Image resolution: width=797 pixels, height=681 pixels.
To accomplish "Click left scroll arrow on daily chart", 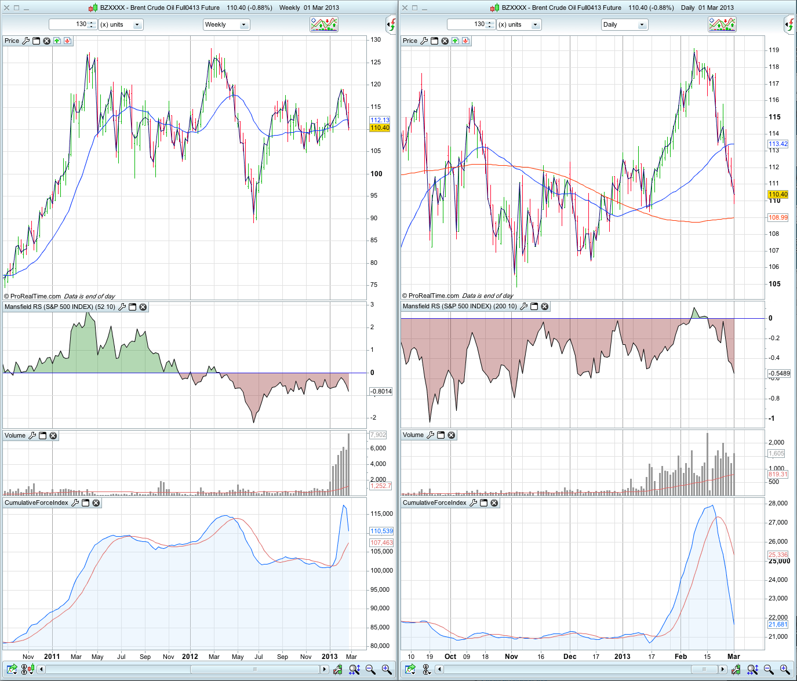I will (439, 670).
